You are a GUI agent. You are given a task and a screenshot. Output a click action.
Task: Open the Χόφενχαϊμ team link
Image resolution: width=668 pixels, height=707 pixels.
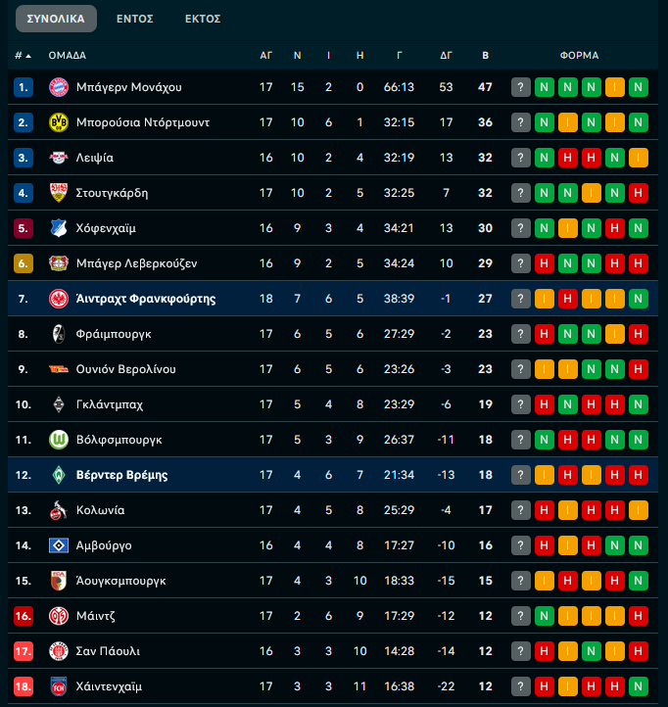point(106,228)
